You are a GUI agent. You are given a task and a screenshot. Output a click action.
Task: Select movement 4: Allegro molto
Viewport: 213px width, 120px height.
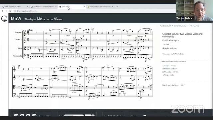168,75
